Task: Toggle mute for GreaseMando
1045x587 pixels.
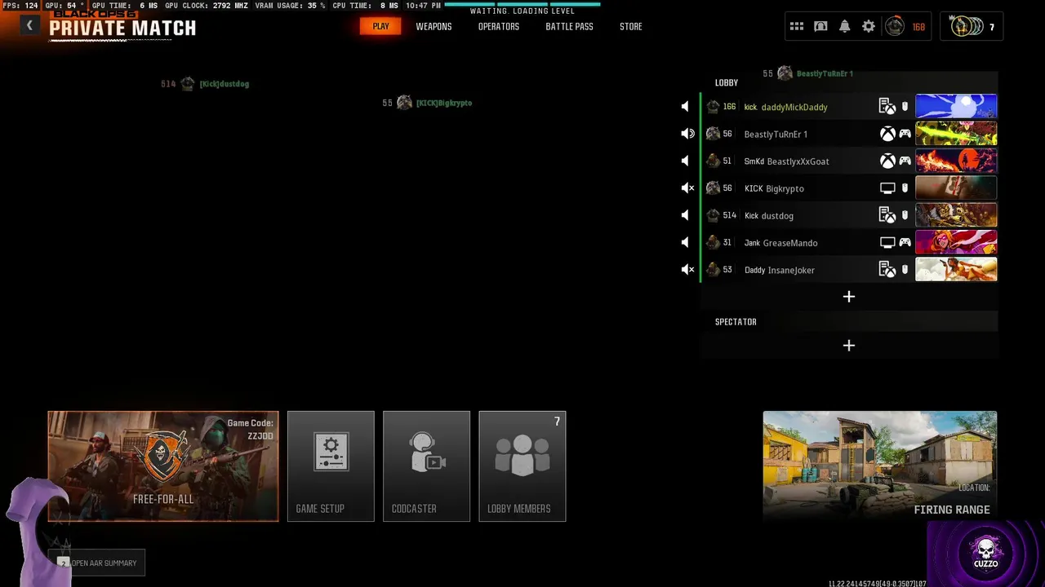Action: click(686, 243)
